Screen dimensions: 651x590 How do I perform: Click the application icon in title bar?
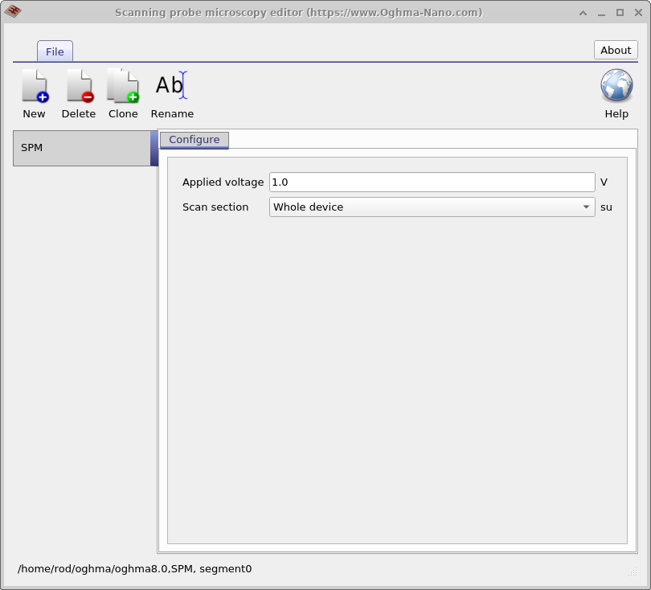[x=13, y=12]
